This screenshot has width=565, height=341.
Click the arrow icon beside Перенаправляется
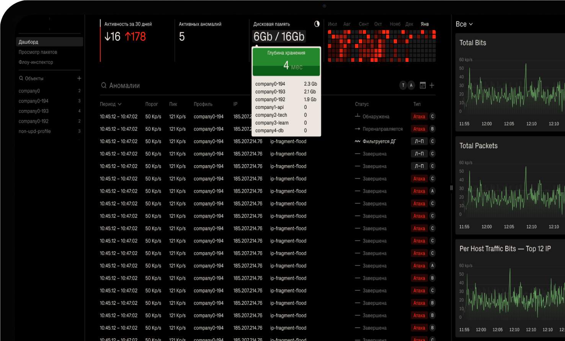(358, 129)
